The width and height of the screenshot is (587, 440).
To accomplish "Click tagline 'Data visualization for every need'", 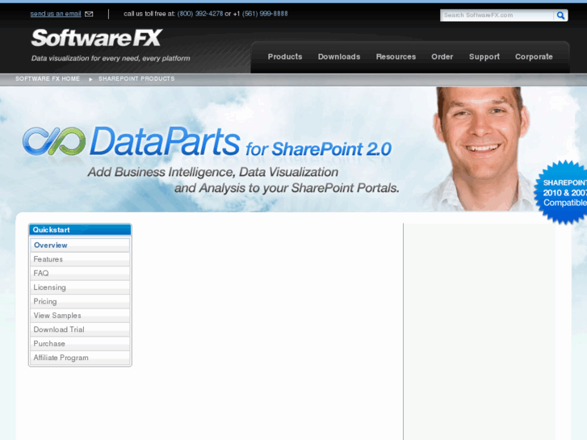I will tap(111, 58).
